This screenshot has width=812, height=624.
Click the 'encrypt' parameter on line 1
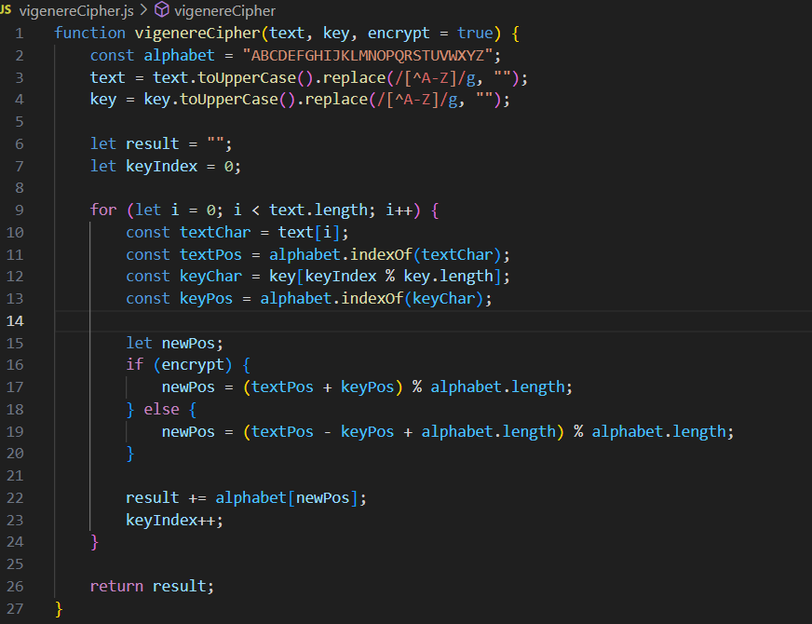(x=399, y=34)
